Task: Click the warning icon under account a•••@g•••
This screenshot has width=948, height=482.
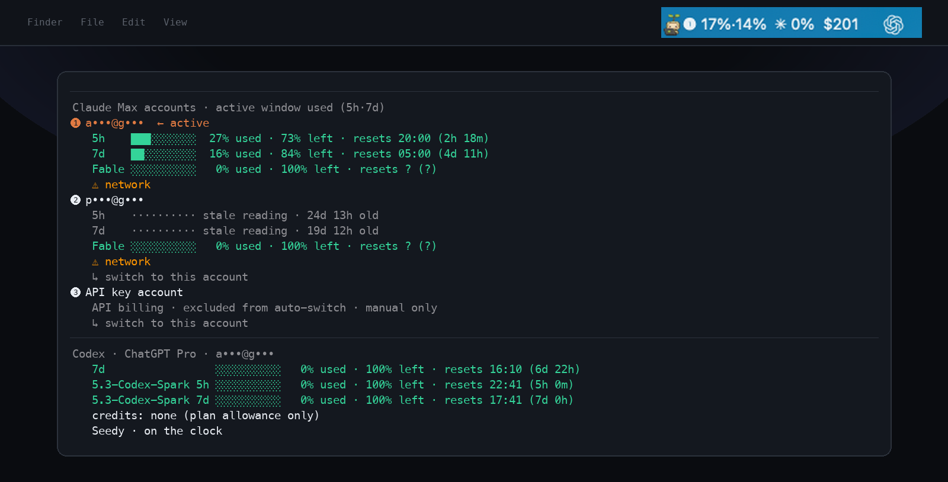Action: 95,185
